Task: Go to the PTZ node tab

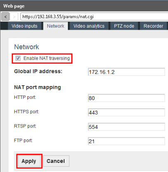Action: pos(124,26)
